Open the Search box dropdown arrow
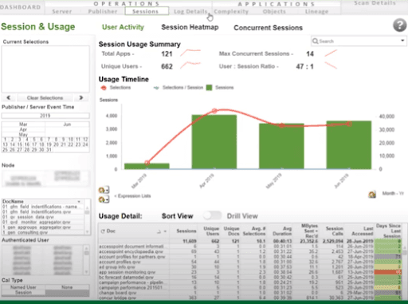This screenshot has height=304, width=408. tap(402, 41)
